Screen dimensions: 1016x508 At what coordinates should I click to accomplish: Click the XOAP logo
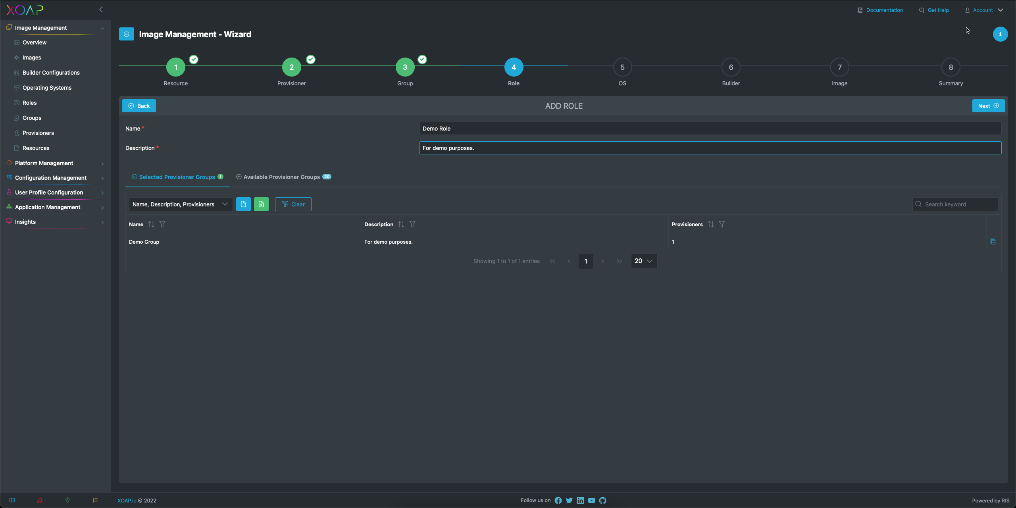pos(25,10)
